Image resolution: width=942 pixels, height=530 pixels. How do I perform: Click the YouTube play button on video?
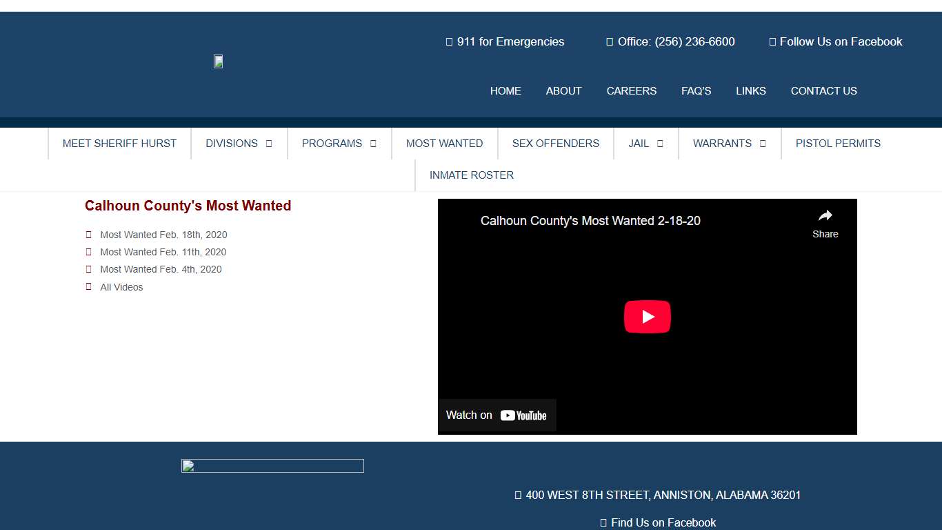click(647, 317)
